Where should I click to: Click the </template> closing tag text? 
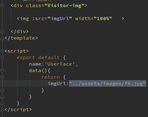click(x=21, y=38)
